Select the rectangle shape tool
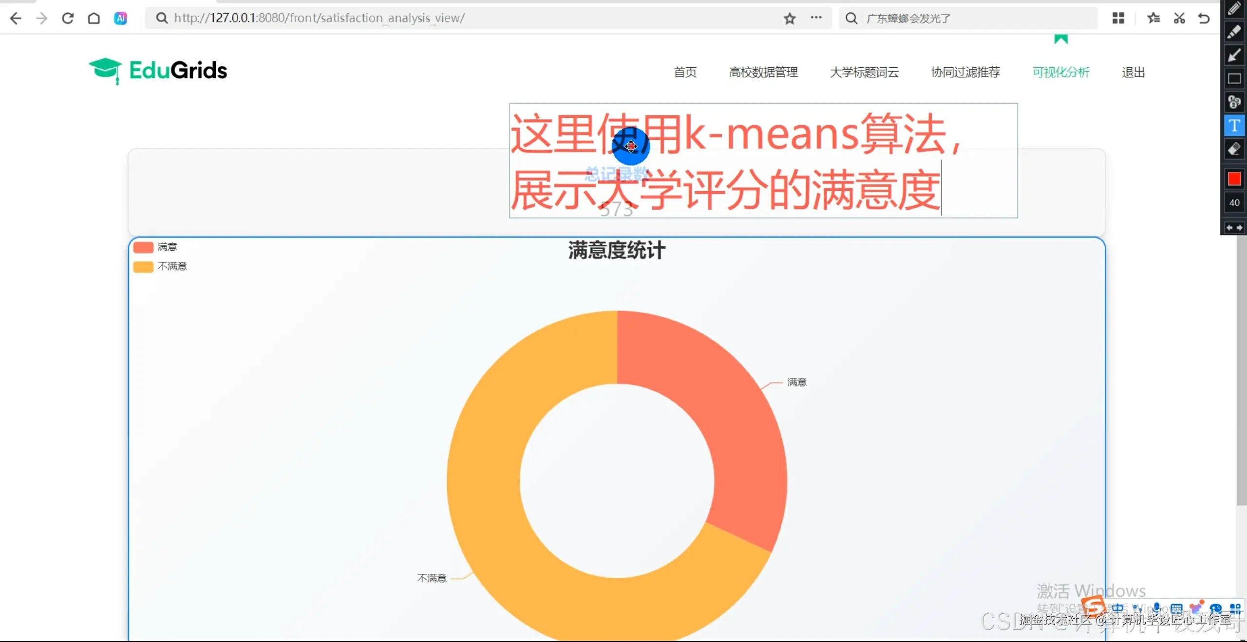Viewport: 1247px width, 642px height. [x=1234, y=79]
